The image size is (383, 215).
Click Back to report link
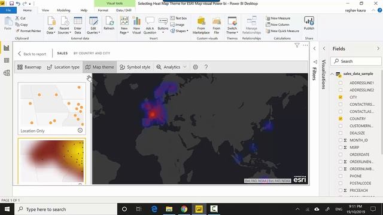32,54
